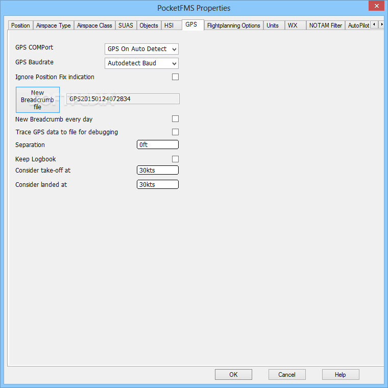Click the Consider take-off at field
This screenshot has height=388, width=388.
pos(158,170)
